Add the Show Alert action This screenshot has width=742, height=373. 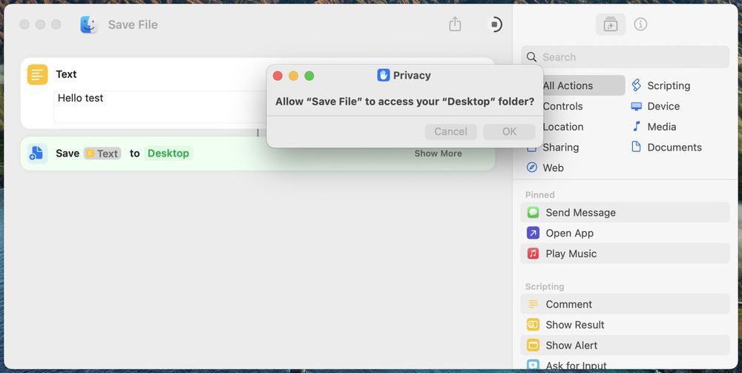pos(625,345)
